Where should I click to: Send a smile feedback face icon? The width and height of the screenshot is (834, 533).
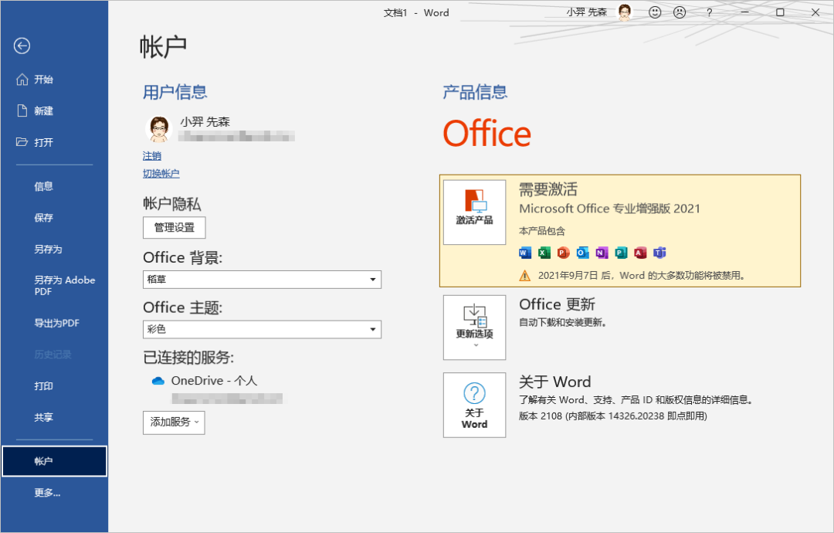pyautogui.click(x=655, y=12)
